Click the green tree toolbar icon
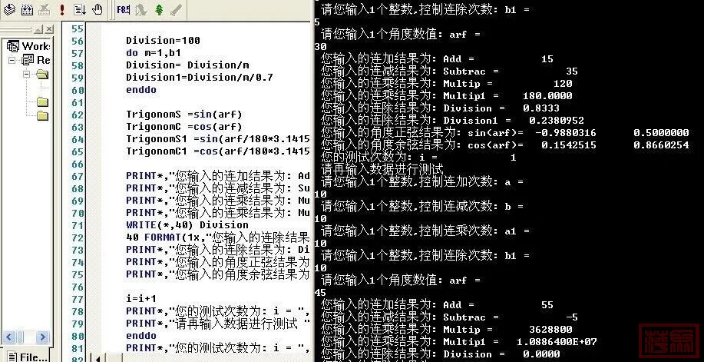 159,10
